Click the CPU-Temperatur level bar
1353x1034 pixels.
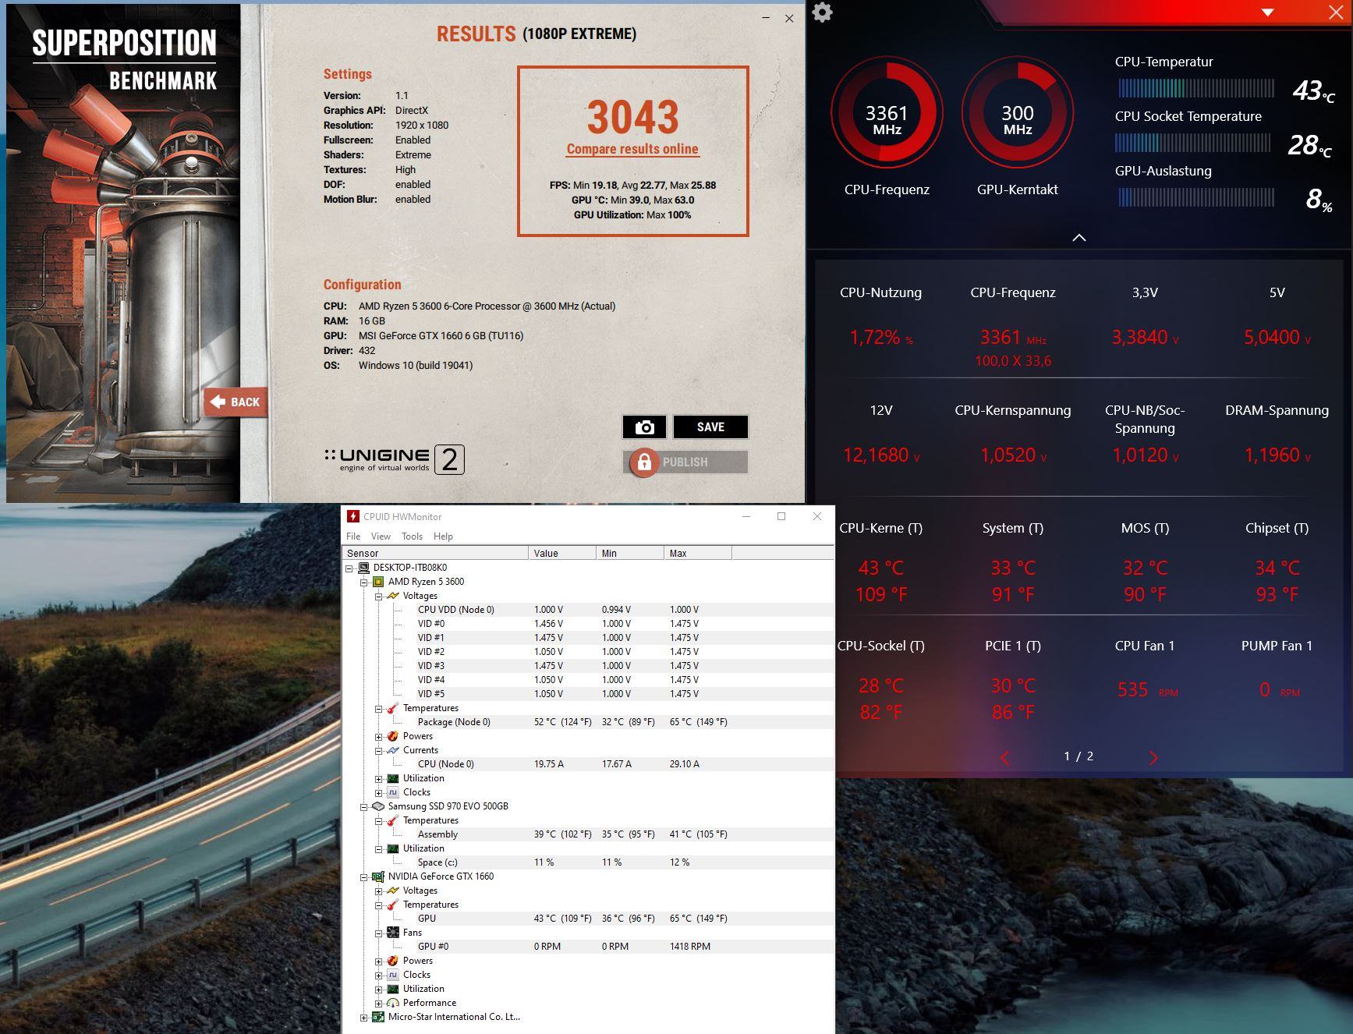[1195, 88]
